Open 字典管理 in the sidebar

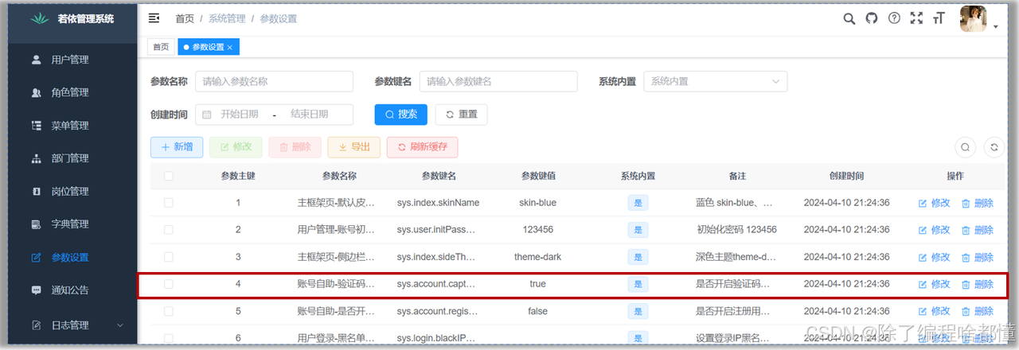coord(68,224)
